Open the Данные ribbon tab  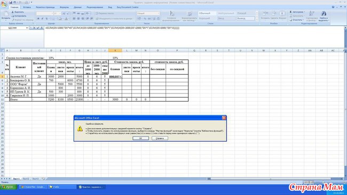pos(78,7)
